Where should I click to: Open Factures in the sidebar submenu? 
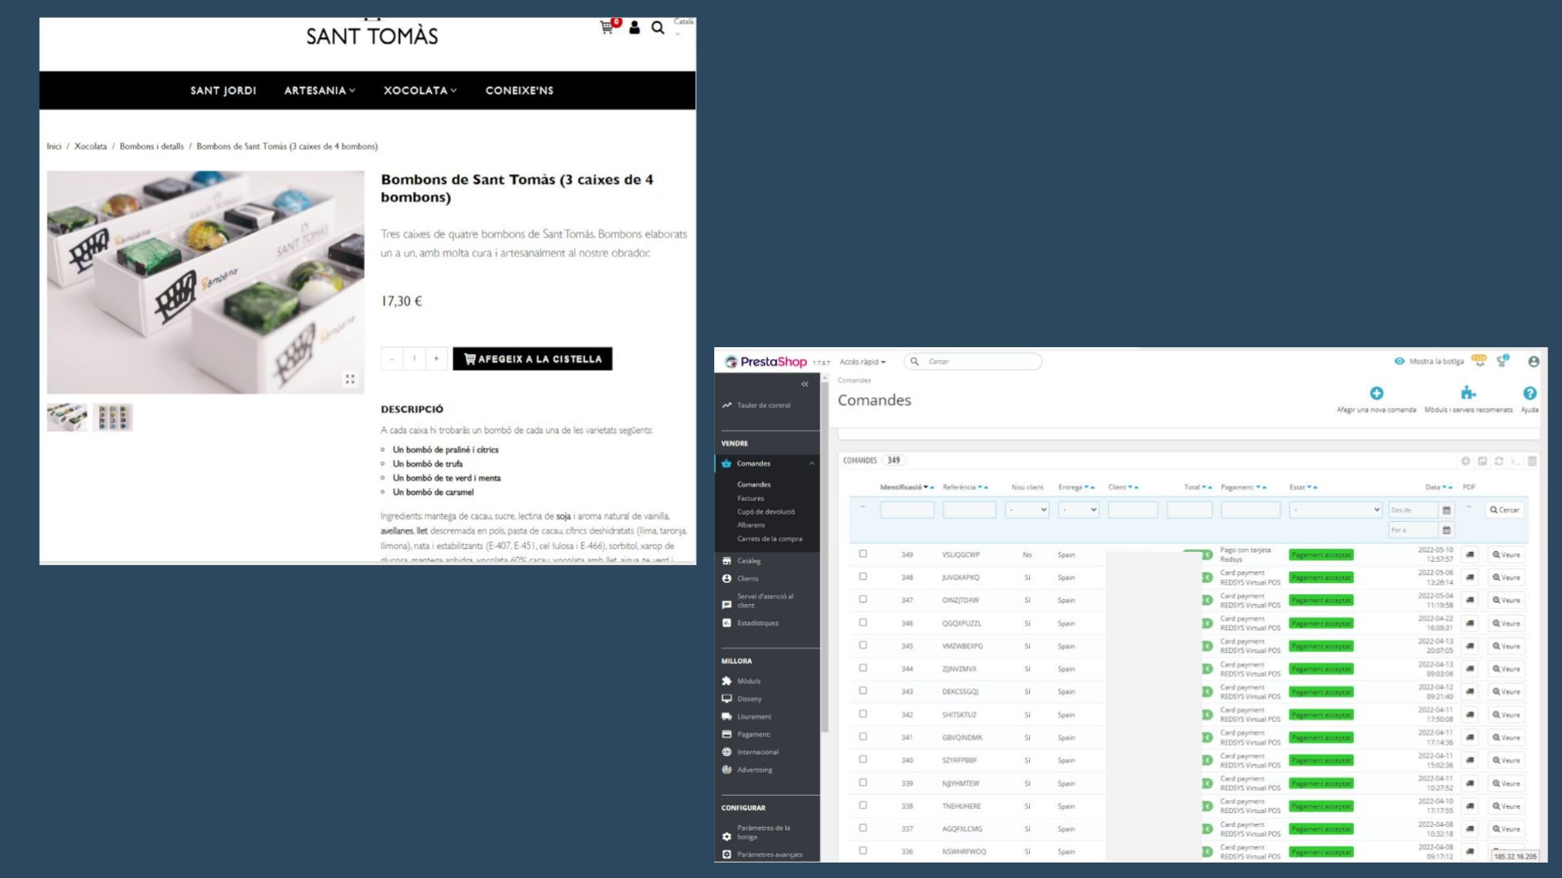tap(751, 498)
